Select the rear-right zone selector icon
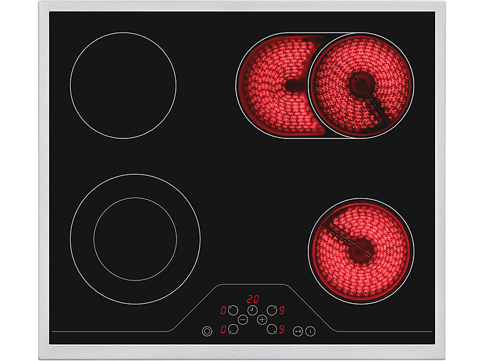 click(x=271, y=310)
